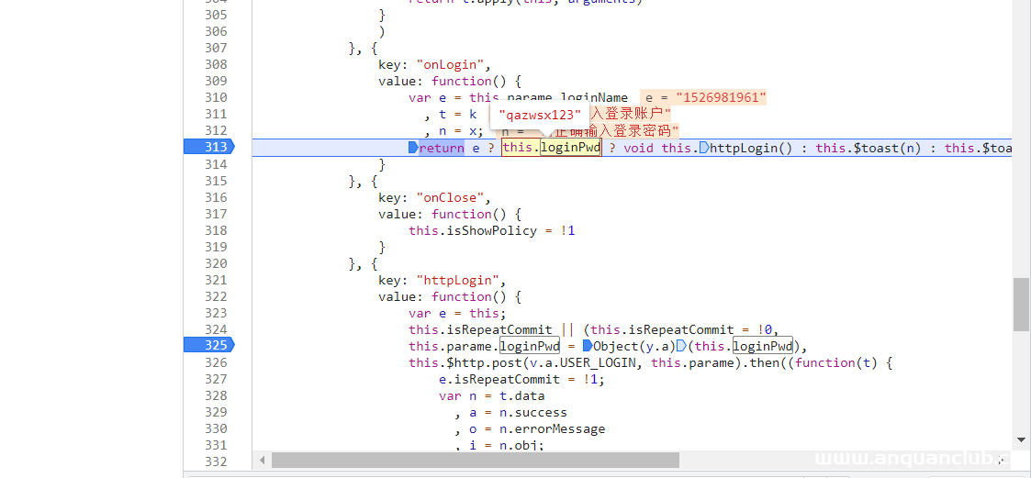
Task: Click the vertical scrollbar down arrow
Action: (1021, 440)
